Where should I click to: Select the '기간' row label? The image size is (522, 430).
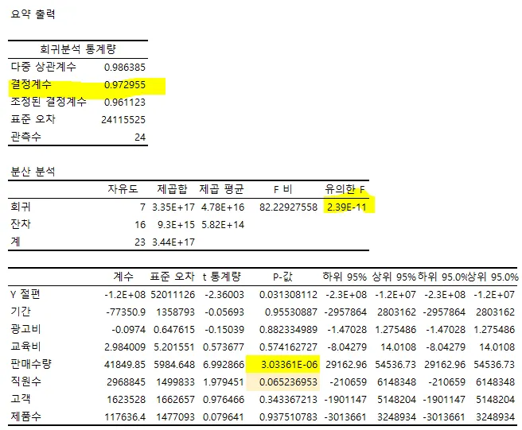click(x=21, y=312)
